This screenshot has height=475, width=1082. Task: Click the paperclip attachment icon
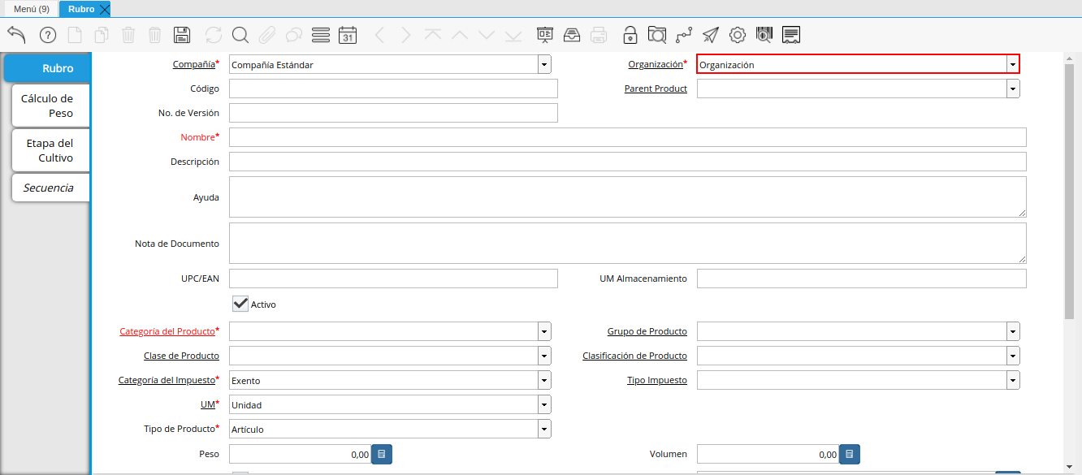coord(267,35)
